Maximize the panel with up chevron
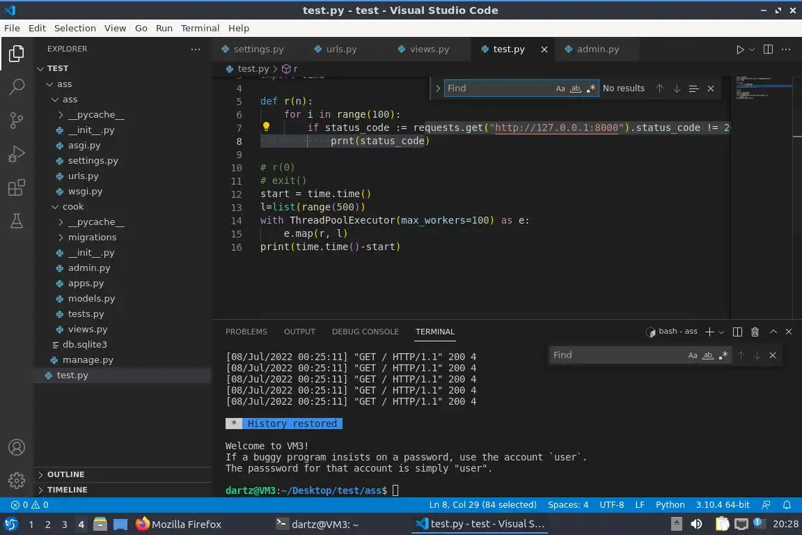The width and height of the screenshot is (802, 535). coord(773,332)
